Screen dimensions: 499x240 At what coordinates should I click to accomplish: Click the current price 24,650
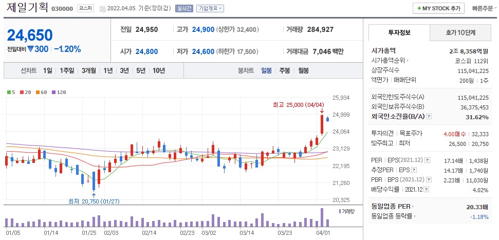[30, 35]
